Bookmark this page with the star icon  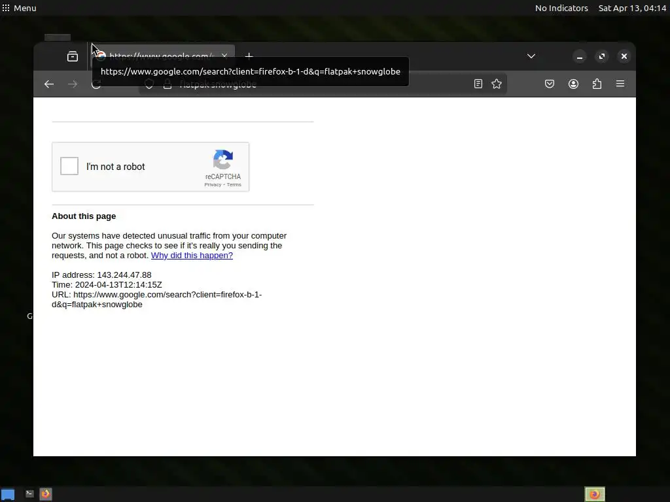[x=497, y=84]
